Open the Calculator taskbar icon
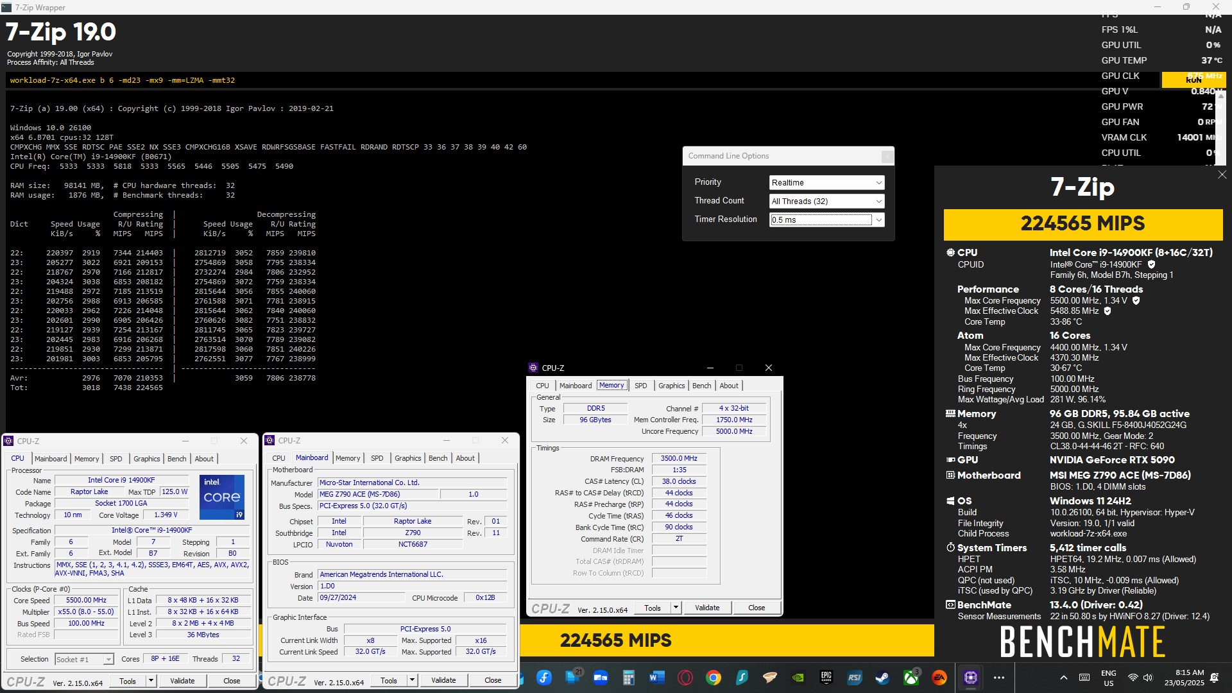Image resolution: width=1232 pixels, height=693 pixels. (x=628, y=678)
